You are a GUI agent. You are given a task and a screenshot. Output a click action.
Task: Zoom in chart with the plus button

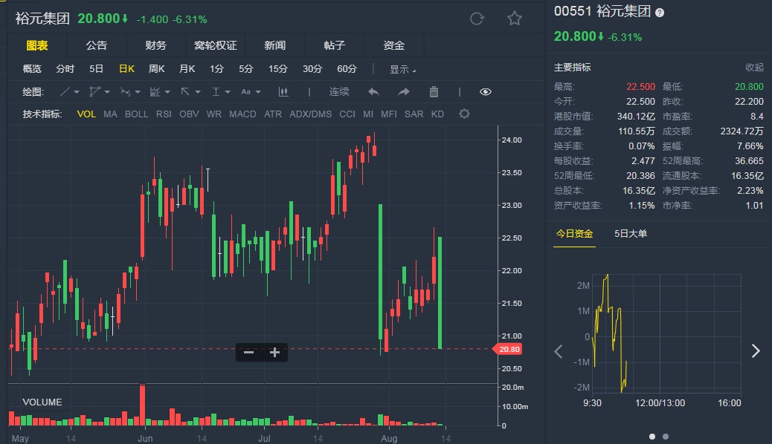(274, 352)
